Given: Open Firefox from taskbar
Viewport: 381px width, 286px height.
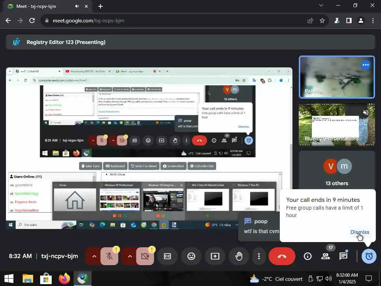Looking at the screenshot, I should [x=64, y=279].
